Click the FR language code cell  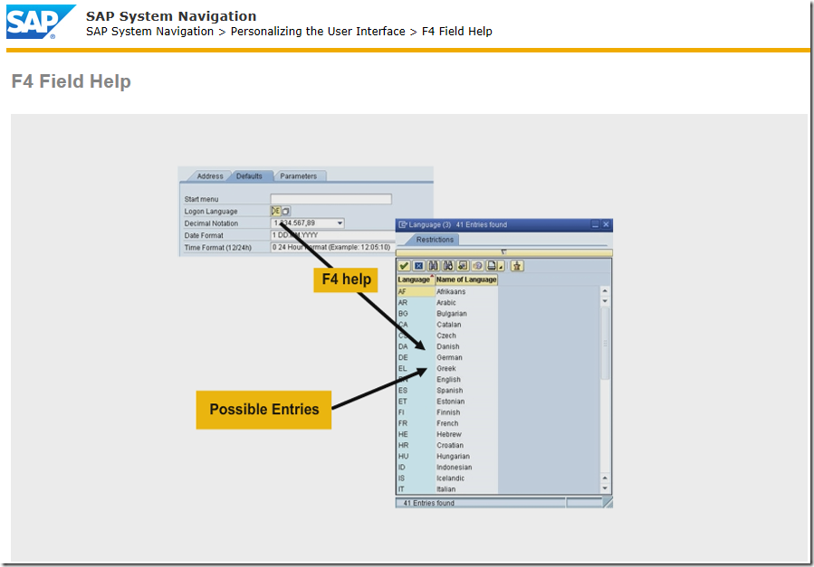pyautogui.click(x=416, y=423)
